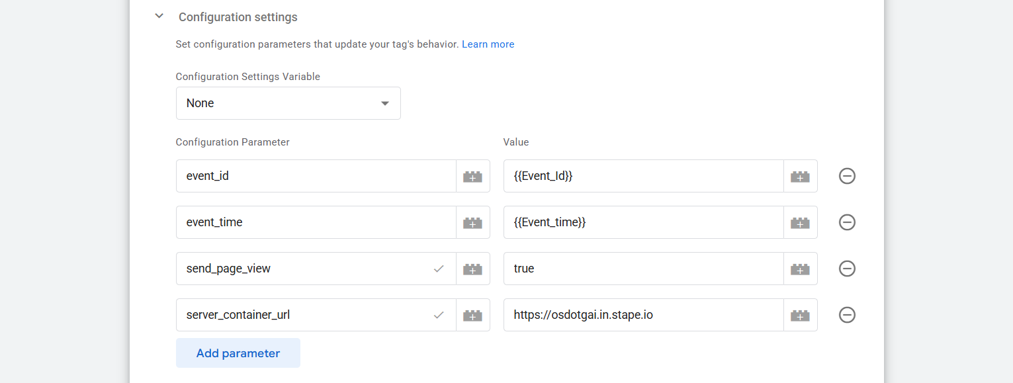Remove the event_time parameter row
1013x383 pixels.
coord(847,222)
